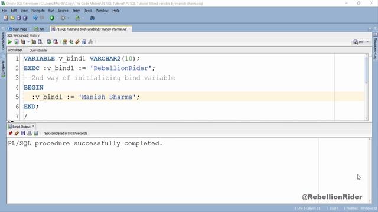Open the View menu
The width and height of the screenshot is (378, 212).
pyautogui.click(x=24, y=11)
